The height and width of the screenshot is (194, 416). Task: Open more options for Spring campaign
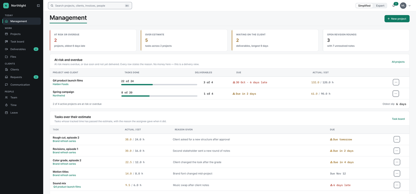(x=396, y=94)
